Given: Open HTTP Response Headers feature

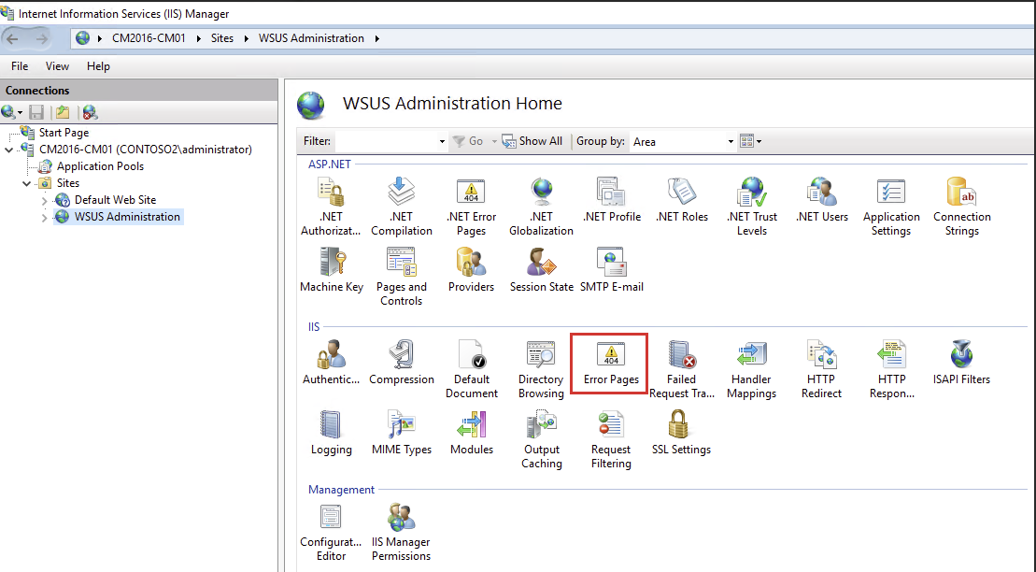Looking at the screenshot, I should pos(891,370).
